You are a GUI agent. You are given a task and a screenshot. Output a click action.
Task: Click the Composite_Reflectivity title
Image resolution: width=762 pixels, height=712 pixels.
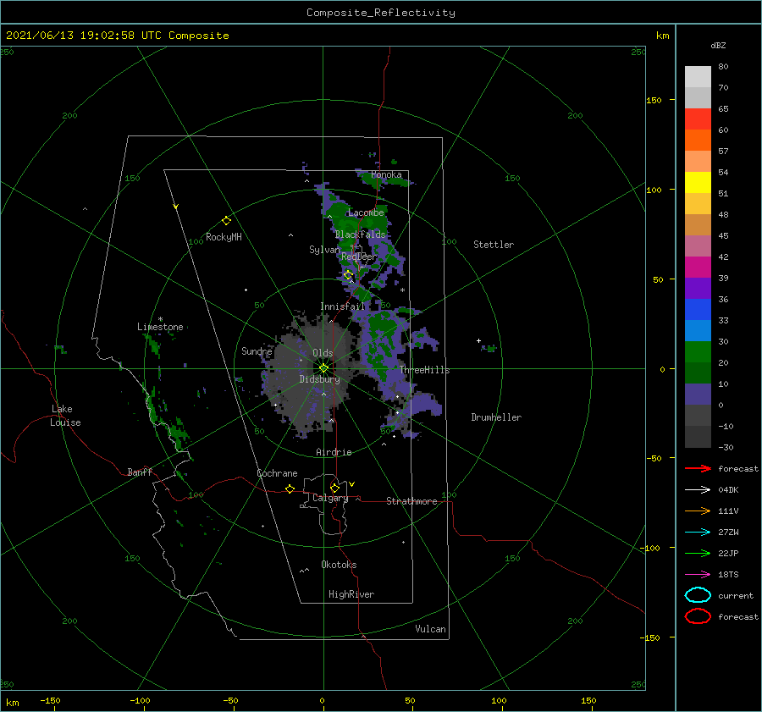point(381,13)
